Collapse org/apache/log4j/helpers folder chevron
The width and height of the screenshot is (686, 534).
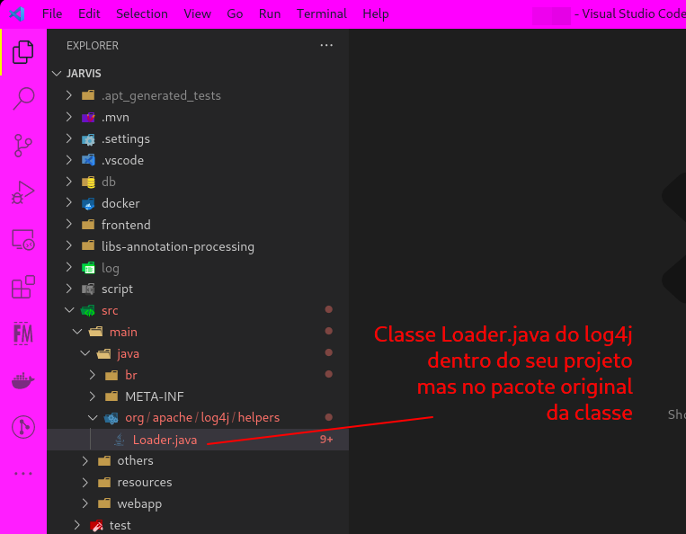click(x=93, y=418)
